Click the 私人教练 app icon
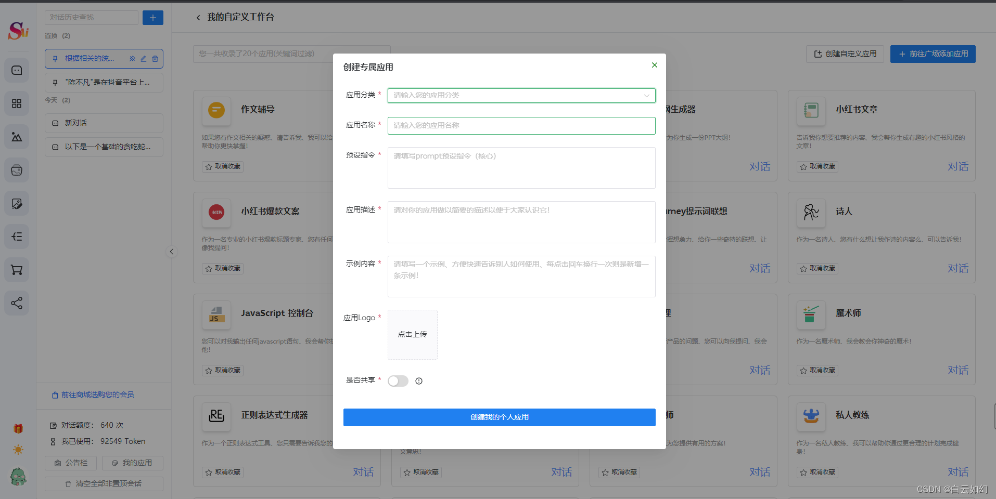 pos(811,416)
